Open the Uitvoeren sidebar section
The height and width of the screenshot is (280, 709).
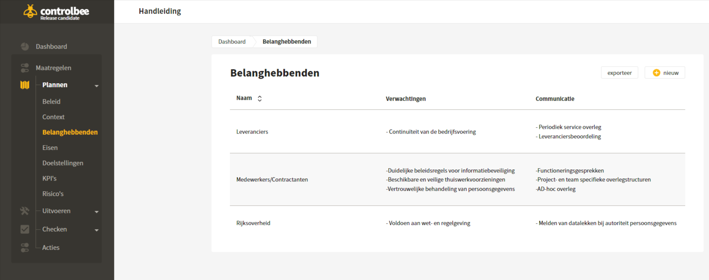56,211
